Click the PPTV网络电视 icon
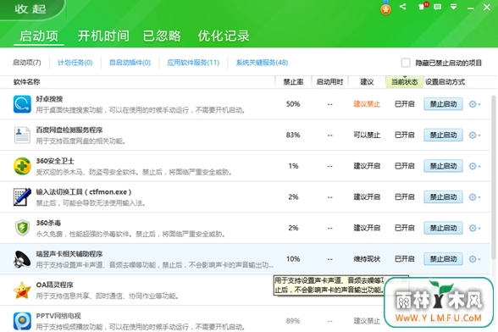The width and height of the screenshot is (498, 332). tap(22, 321)
